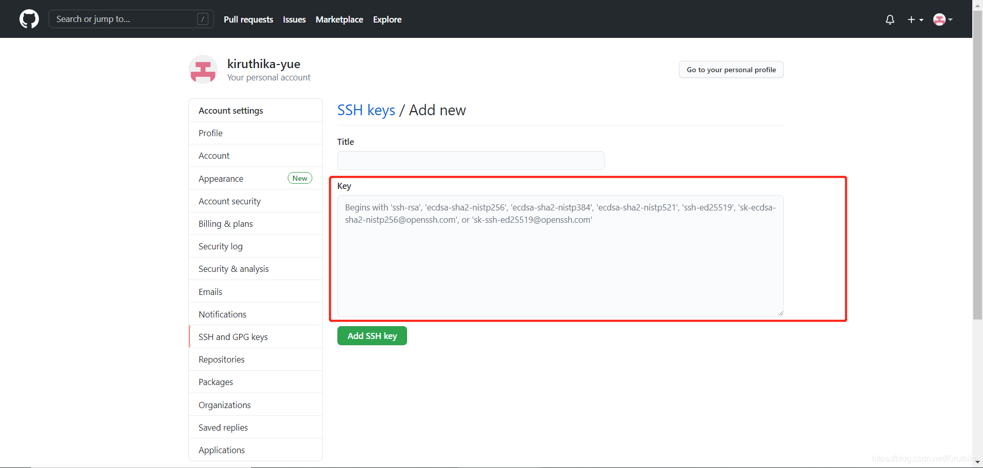Expand the plus create-new dropdown
Image resolution: width=983 pixels, height=468 pixels.
pos(915,19)
